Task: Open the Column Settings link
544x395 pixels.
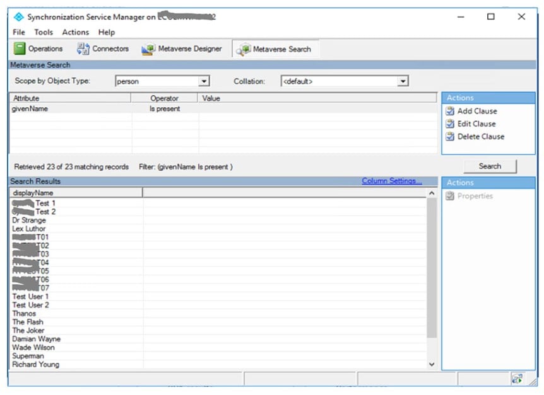Action: click(x=392, y=181)
